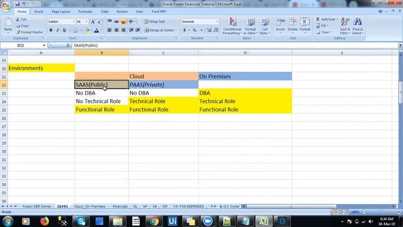
Task: Click the Top Align icon
Action: coord(110,21)
